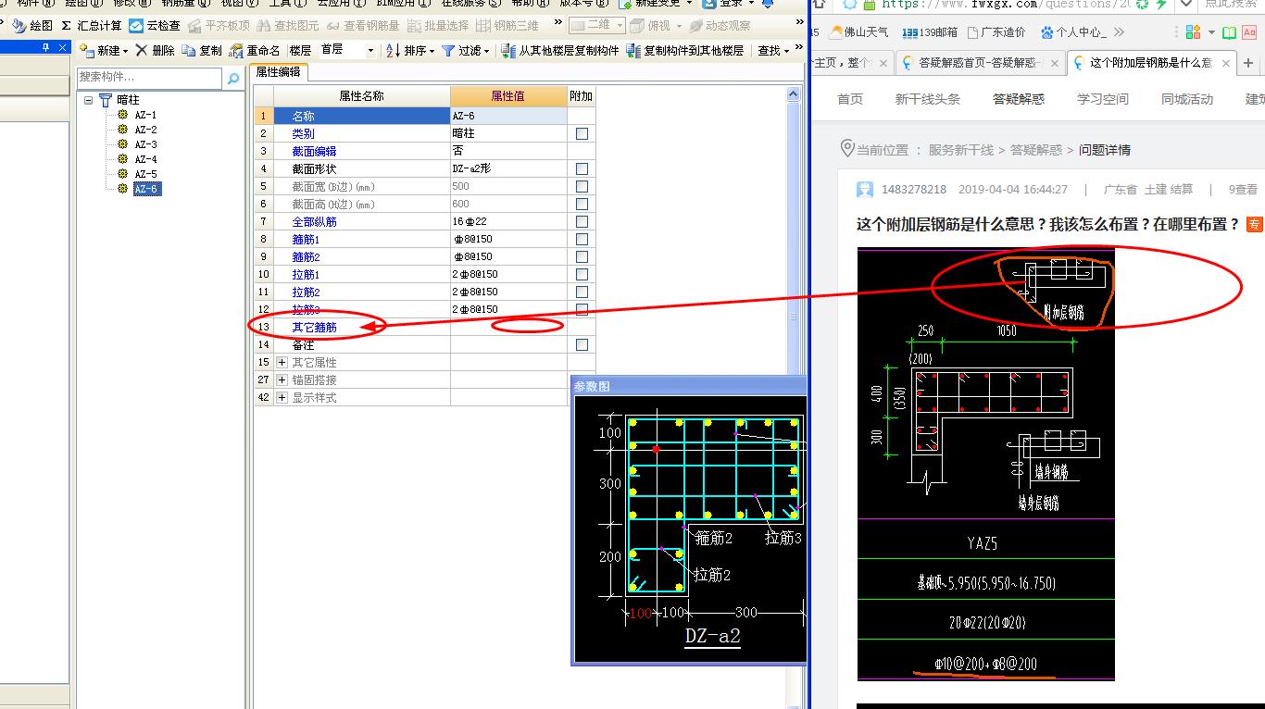
Task: Tick 附加 checkbox for 截面形状 row
Action: [582, 168]
